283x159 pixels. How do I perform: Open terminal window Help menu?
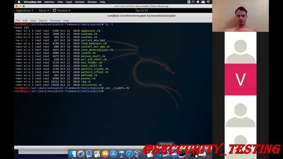66,21
